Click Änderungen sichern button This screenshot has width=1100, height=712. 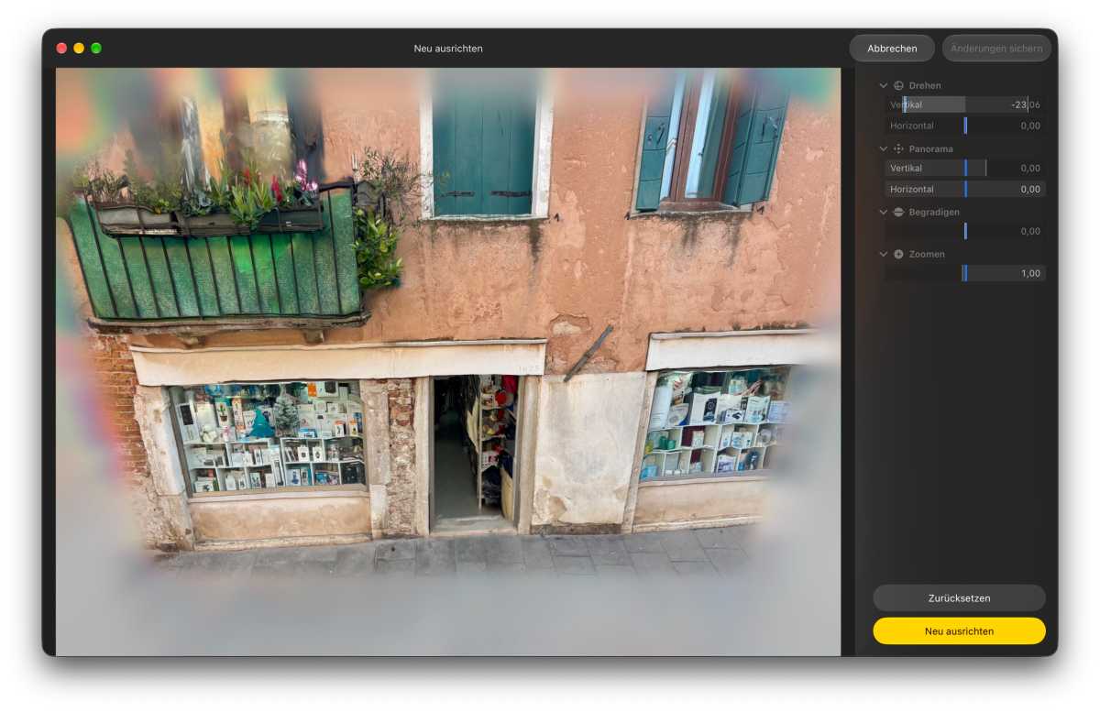click(x=996, y=49)
